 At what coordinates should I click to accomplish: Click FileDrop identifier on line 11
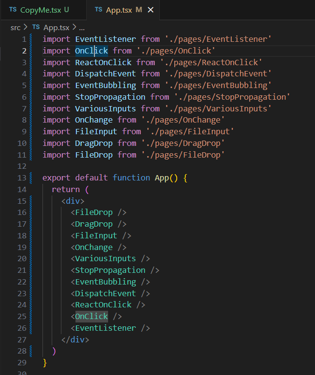pyautogui.click(x=94, y=155)
